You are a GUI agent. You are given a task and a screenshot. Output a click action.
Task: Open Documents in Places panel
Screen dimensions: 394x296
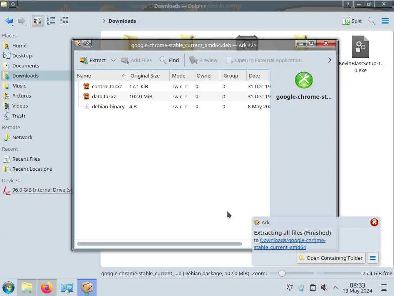(26, 66)
